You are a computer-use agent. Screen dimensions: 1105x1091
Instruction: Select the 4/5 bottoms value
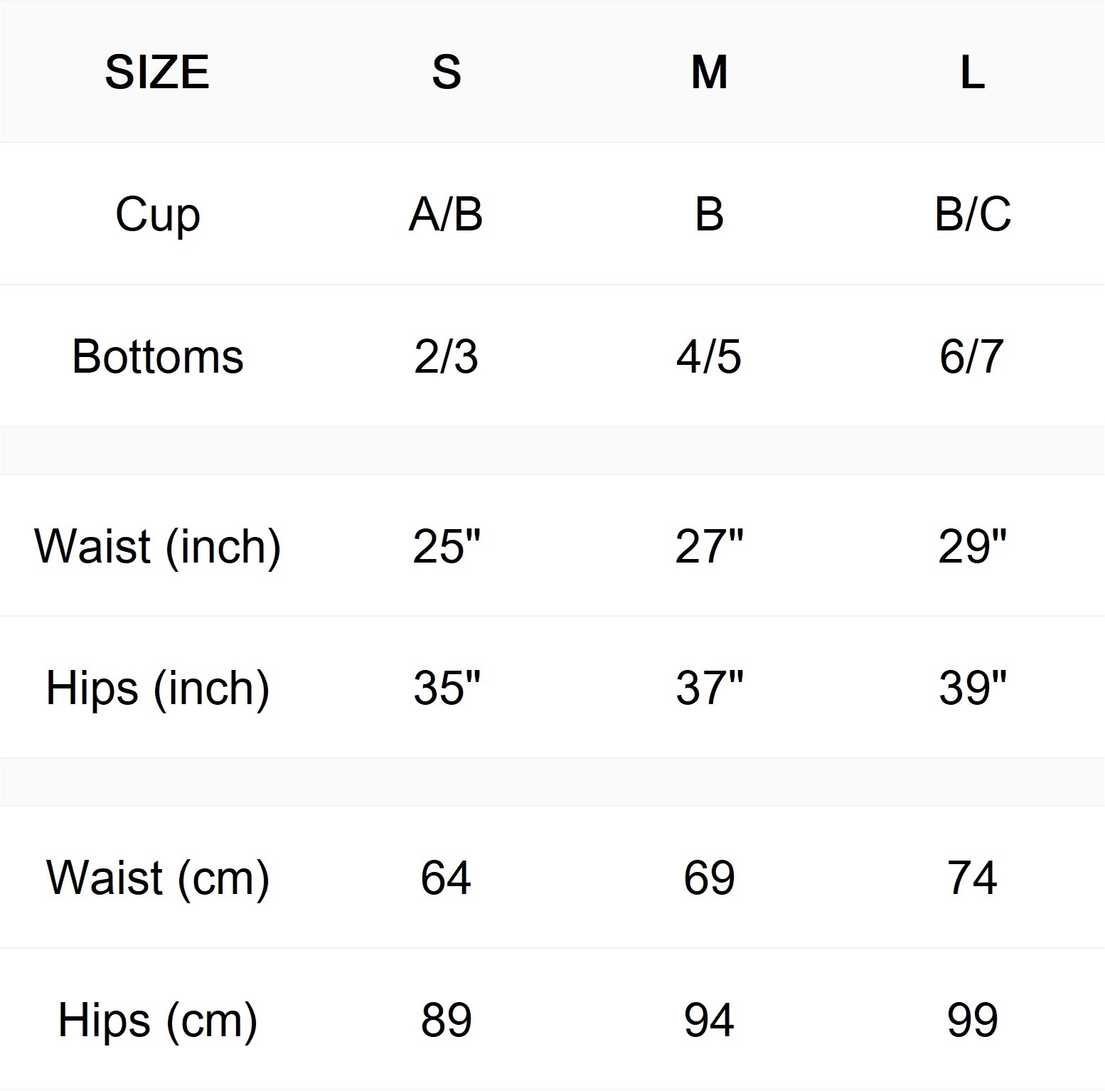coord(709,356)
